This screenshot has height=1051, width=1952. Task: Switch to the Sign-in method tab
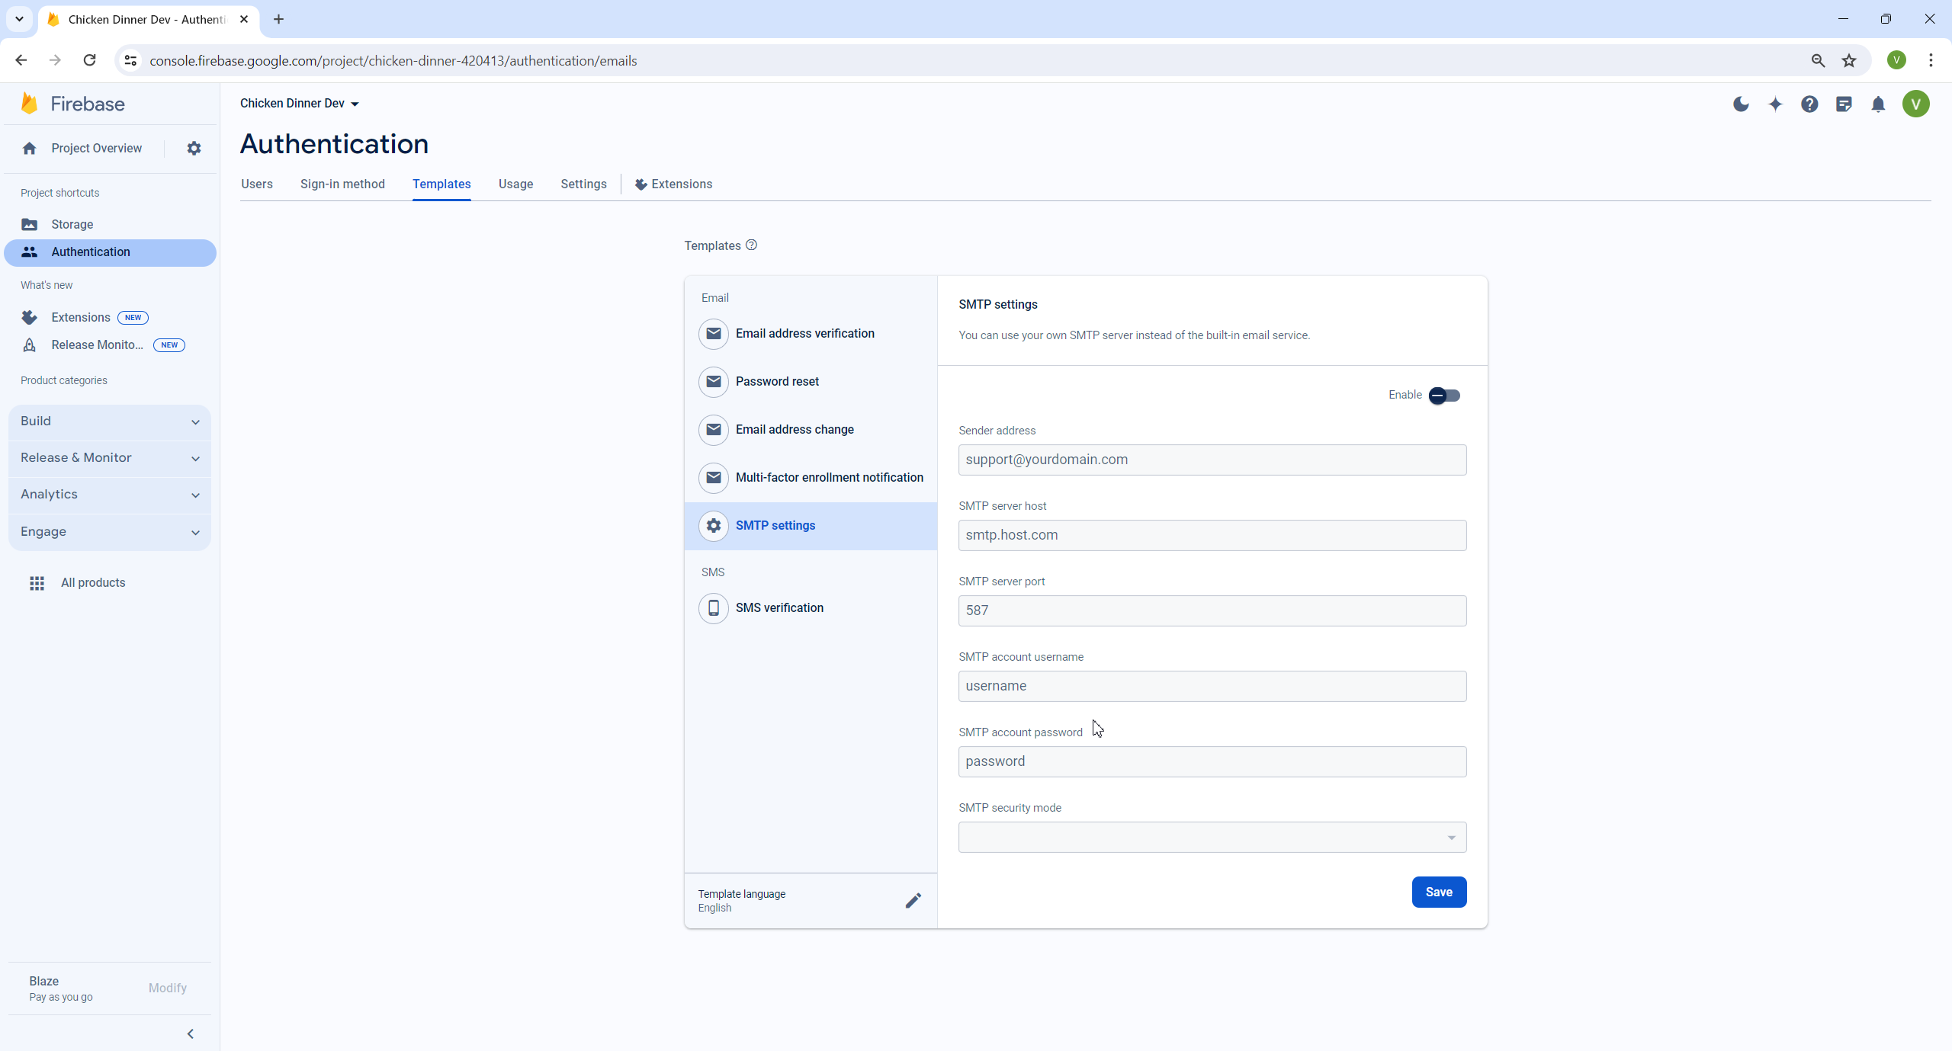click(x=342, y=184)
